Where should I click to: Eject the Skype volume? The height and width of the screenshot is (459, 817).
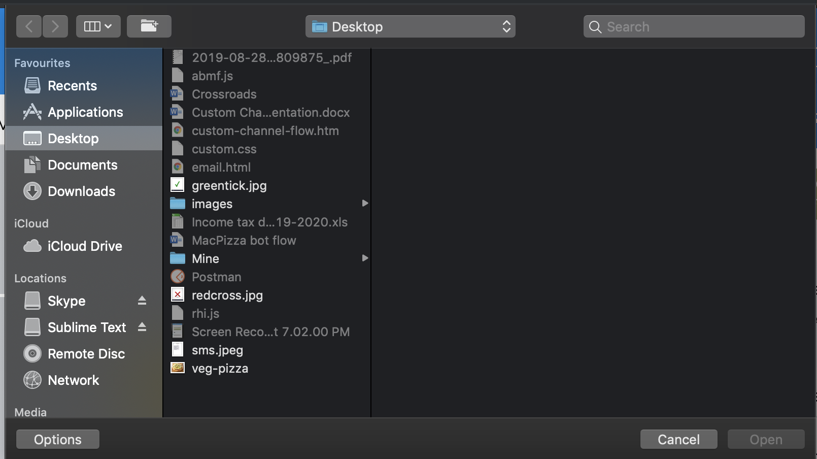tap(142, 301)
